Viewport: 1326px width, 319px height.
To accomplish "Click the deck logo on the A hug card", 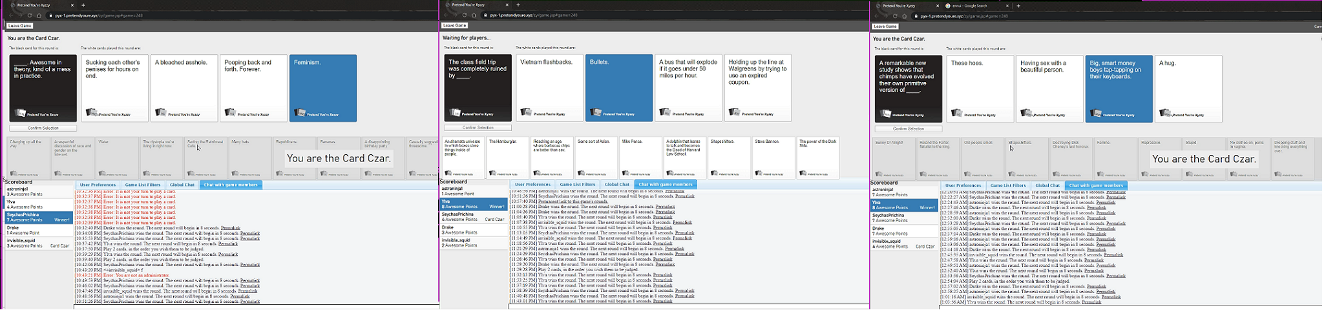I will (x=1166, y=114).
